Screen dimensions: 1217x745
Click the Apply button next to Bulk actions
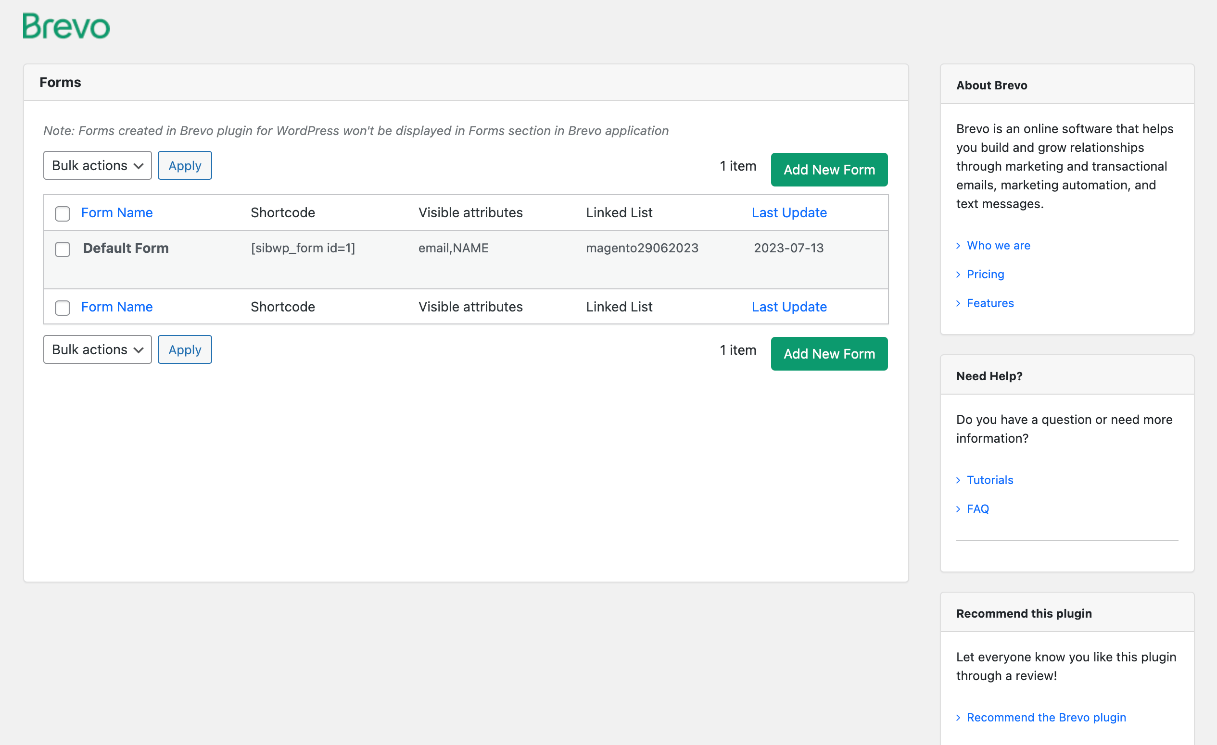(x=185, y=165)
